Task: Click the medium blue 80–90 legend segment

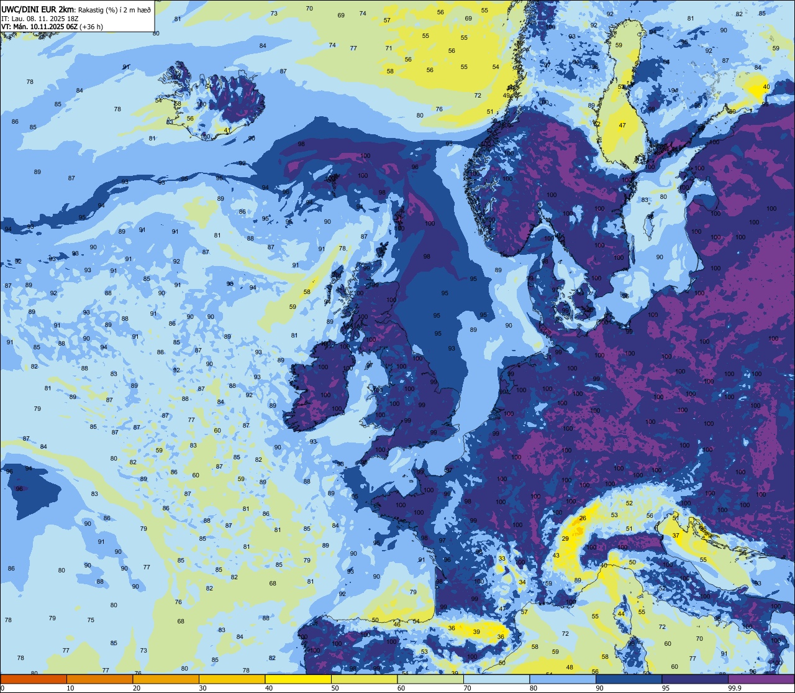Action: coord(563,679)
